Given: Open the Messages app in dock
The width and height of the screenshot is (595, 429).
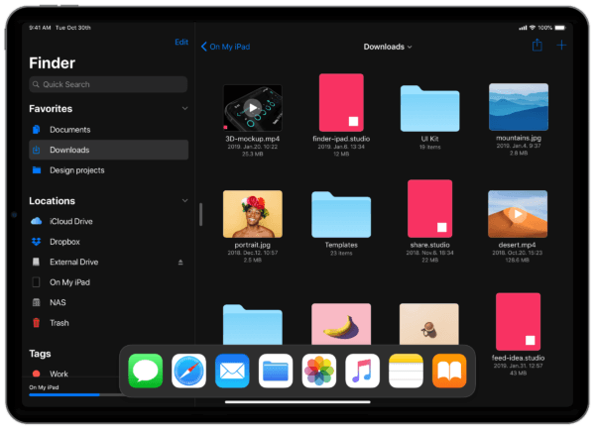Looking at the screenshot, I should click(x=145, y=373).
